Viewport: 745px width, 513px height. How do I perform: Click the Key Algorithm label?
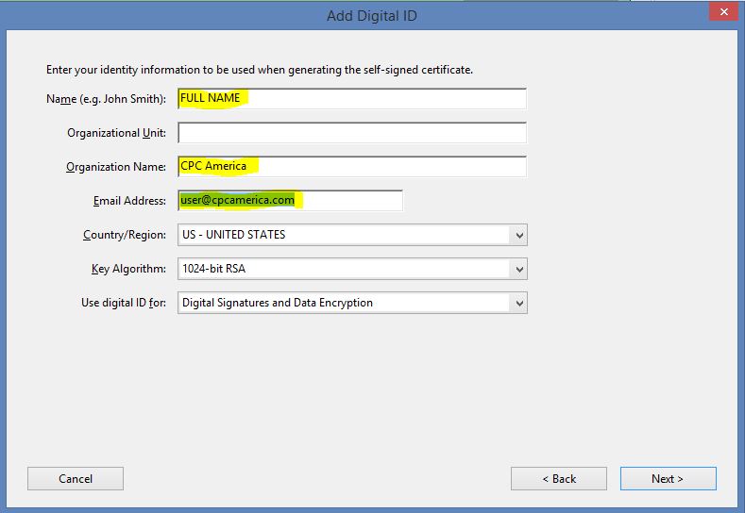click(x=128, y=269)
